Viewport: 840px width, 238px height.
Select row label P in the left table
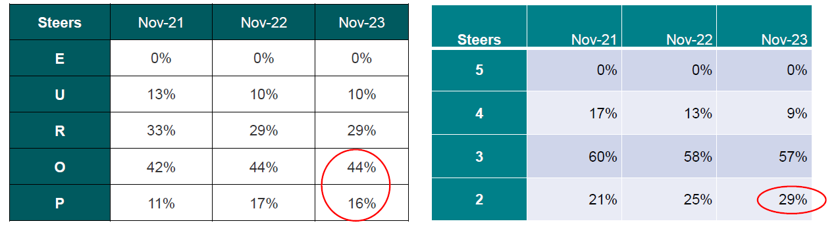(x=60, y=203)
